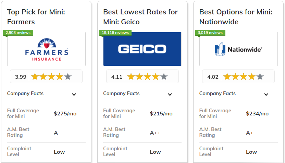Click the grey fifth star for Geico
This screenshot has width=285, height=163.
tap(164, 76)
